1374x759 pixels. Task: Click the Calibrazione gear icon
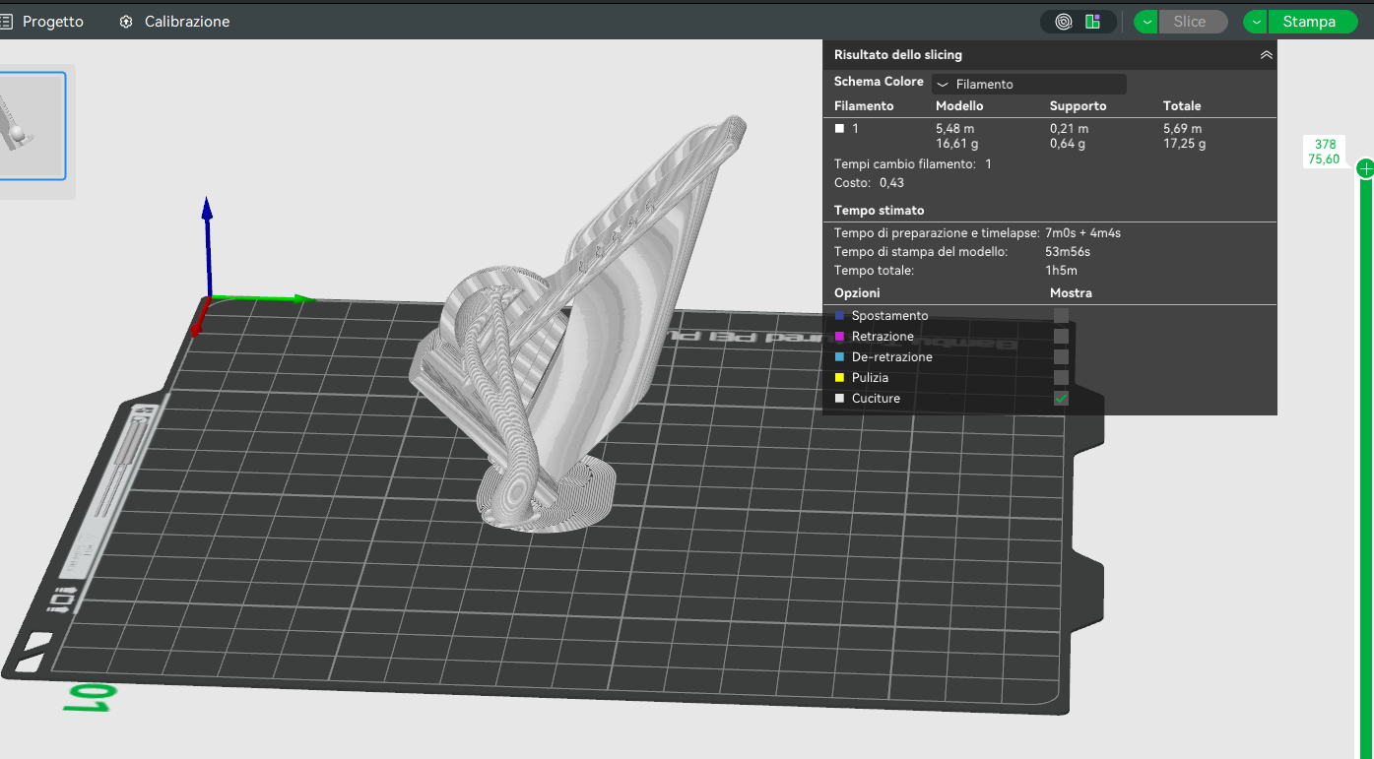(x=126, y=22)
